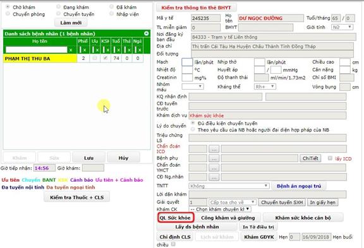364x248 pixels.
Task: Open lookup button for CĐ Ng.nhân
Action: coord(214,177)
